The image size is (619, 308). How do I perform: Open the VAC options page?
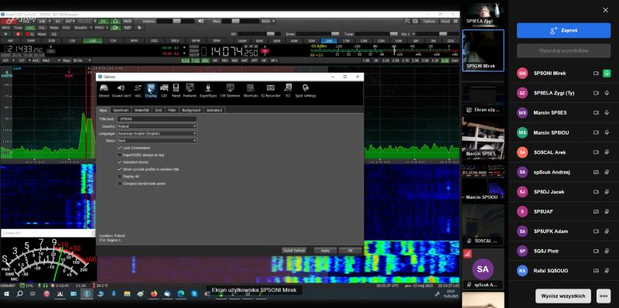tap(138, 91)
